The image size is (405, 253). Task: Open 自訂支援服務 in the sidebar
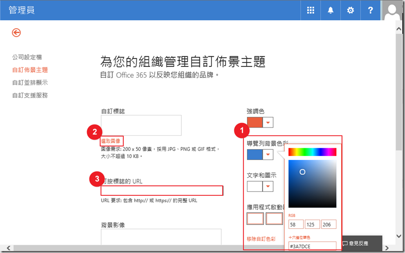[x=30, y=95]
